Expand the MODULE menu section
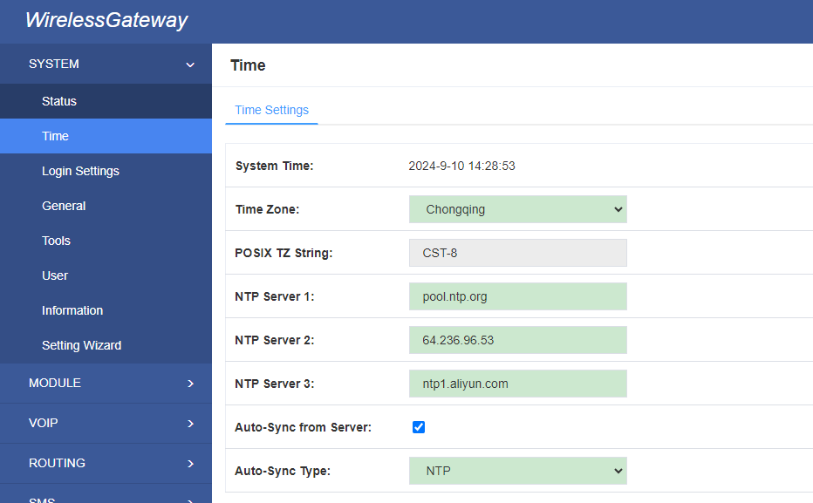 click(x=106, y=384)
